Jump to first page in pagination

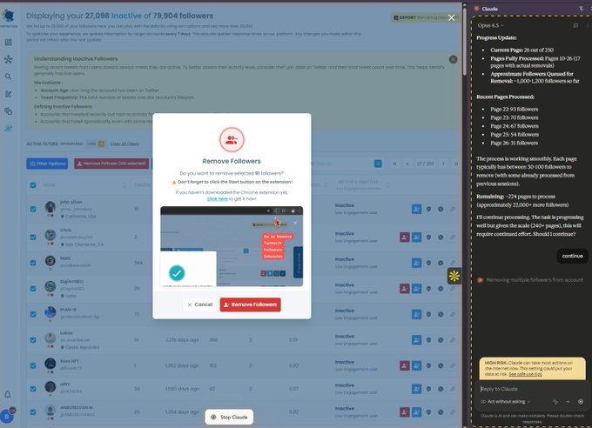click(394, 164)
